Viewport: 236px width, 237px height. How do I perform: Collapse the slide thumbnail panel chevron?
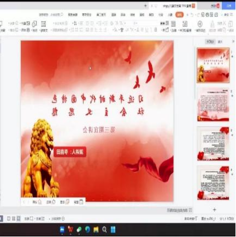(x=233, y=42)
